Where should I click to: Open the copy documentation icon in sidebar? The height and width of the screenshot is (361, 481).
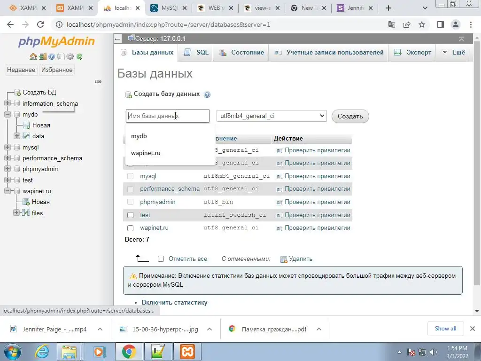coord(61,56)
